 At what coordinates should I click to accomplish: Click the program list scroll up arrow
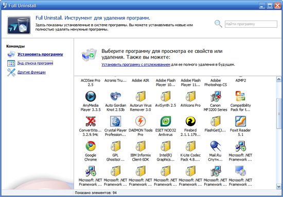(x=279, y=79)
